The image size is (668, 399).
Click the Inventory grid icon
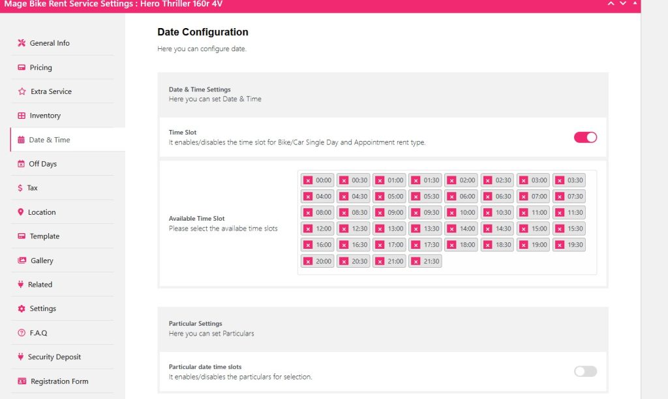(x=22, y=116)
